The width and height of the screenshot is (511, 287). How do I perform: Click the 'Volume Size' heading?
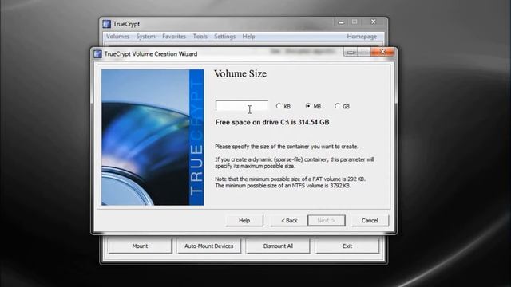pos(240,74)
